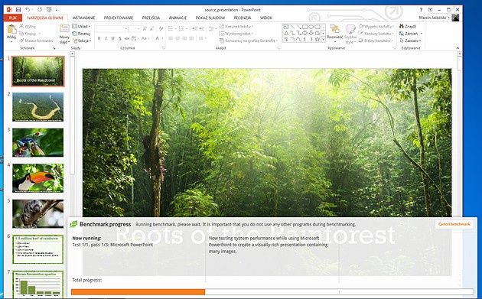Open the Zamień replace dropdown
This screenshot has width=482, height=299.
pyautogui.click(x=411, y=34)
